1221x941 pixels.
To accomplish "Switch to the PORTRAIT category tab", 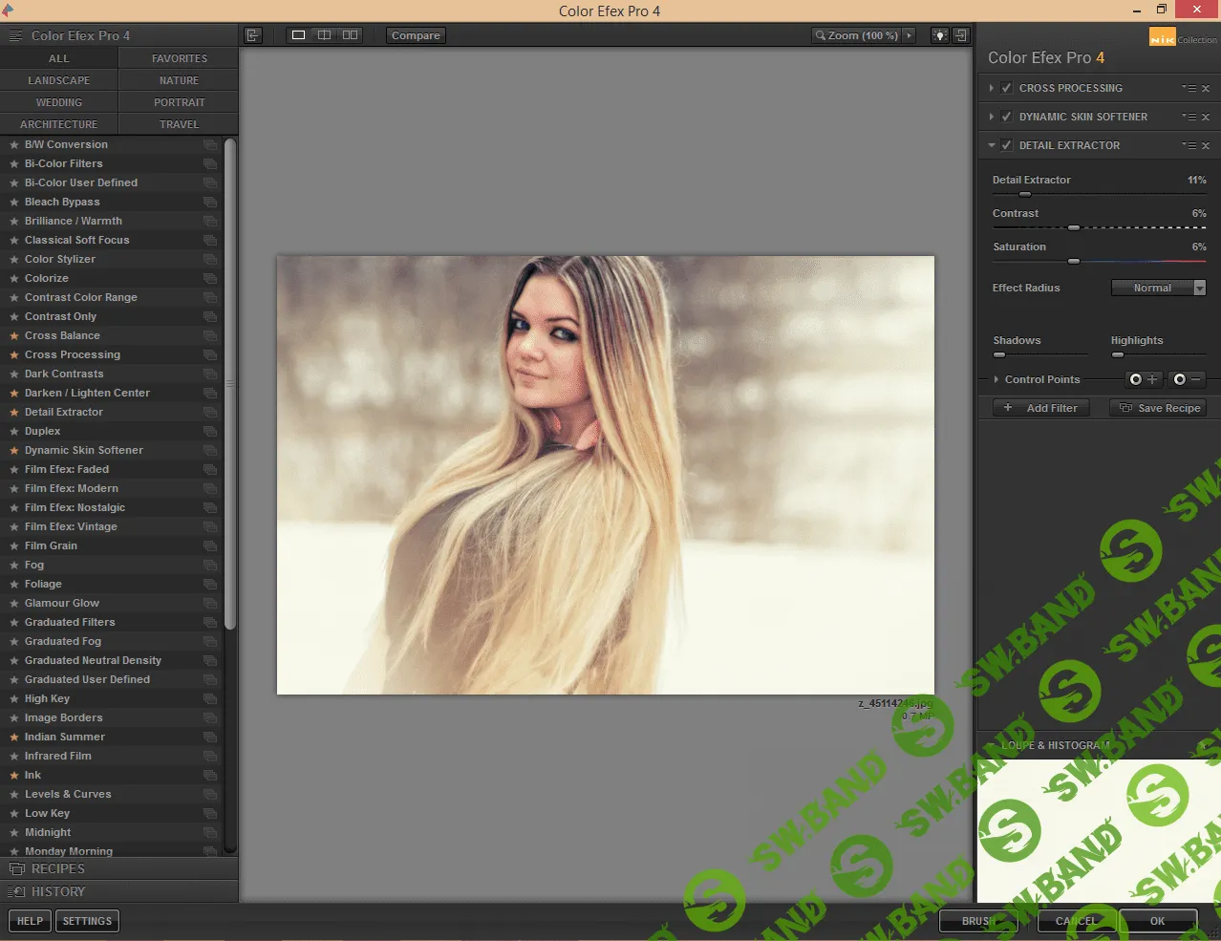I will [178, 101].
